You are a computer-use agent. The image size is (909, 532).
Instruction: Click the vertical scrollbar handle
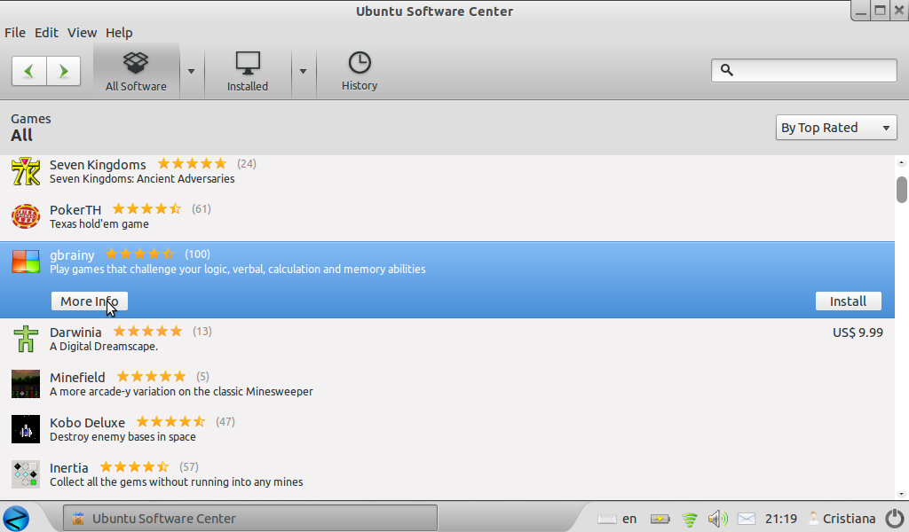(902, 190)
